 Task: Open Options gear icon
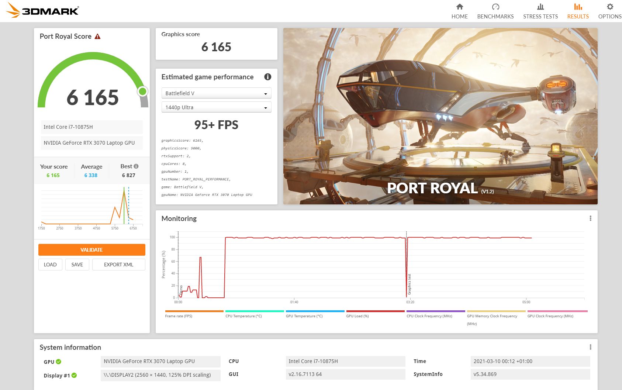pos(610,7)
